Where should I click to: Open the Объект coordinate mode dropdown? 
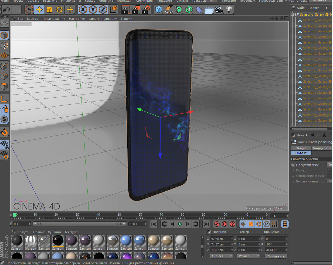[x=222, y=256]
